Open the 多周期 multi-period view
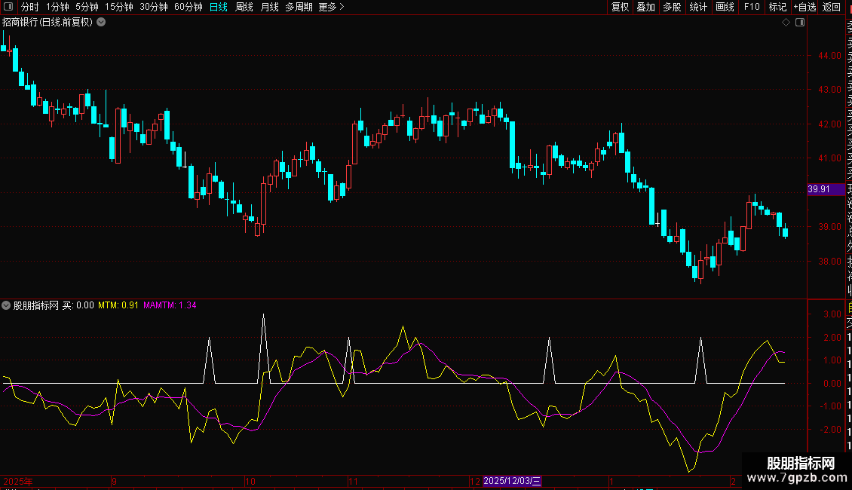Image resolution: width=852 pixels, height=490 pixels. point(299,7)
